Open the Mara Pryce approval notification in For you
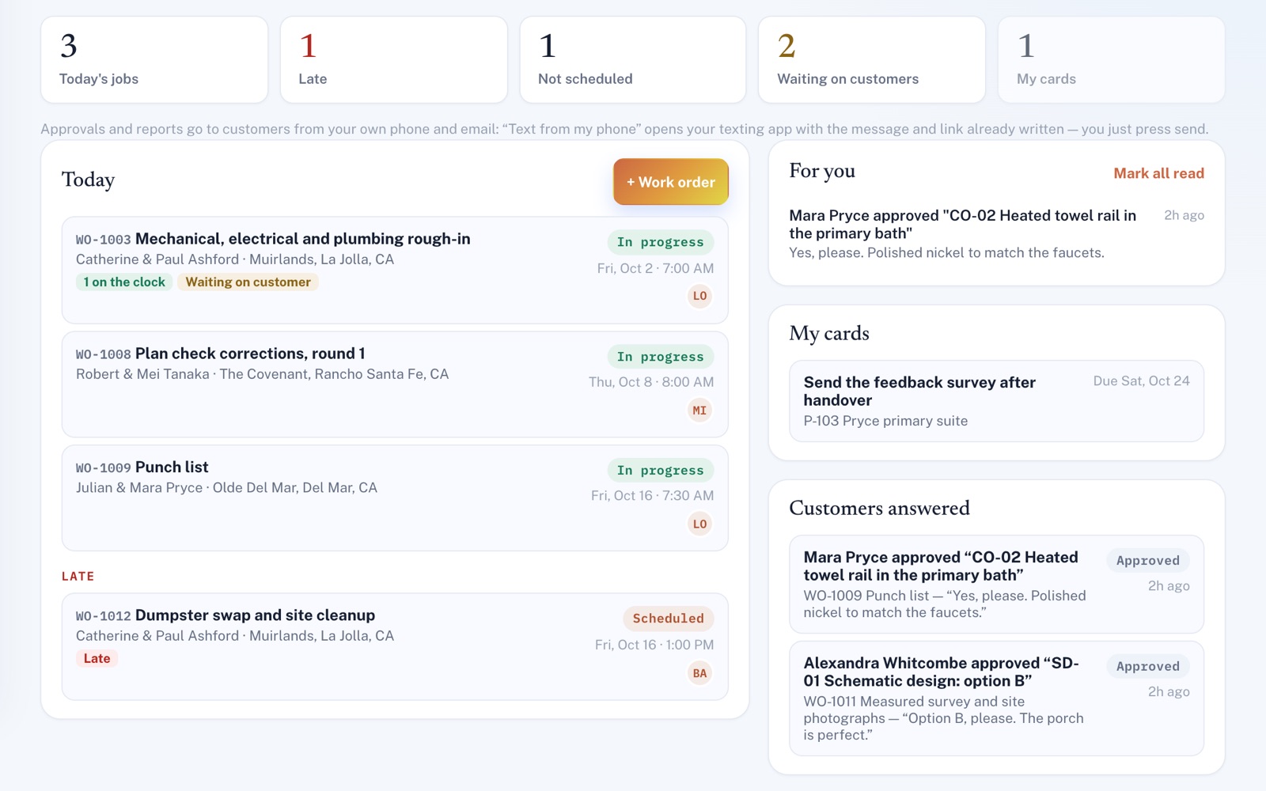The height and width of the screenshot is (791, 1266). 996,234
